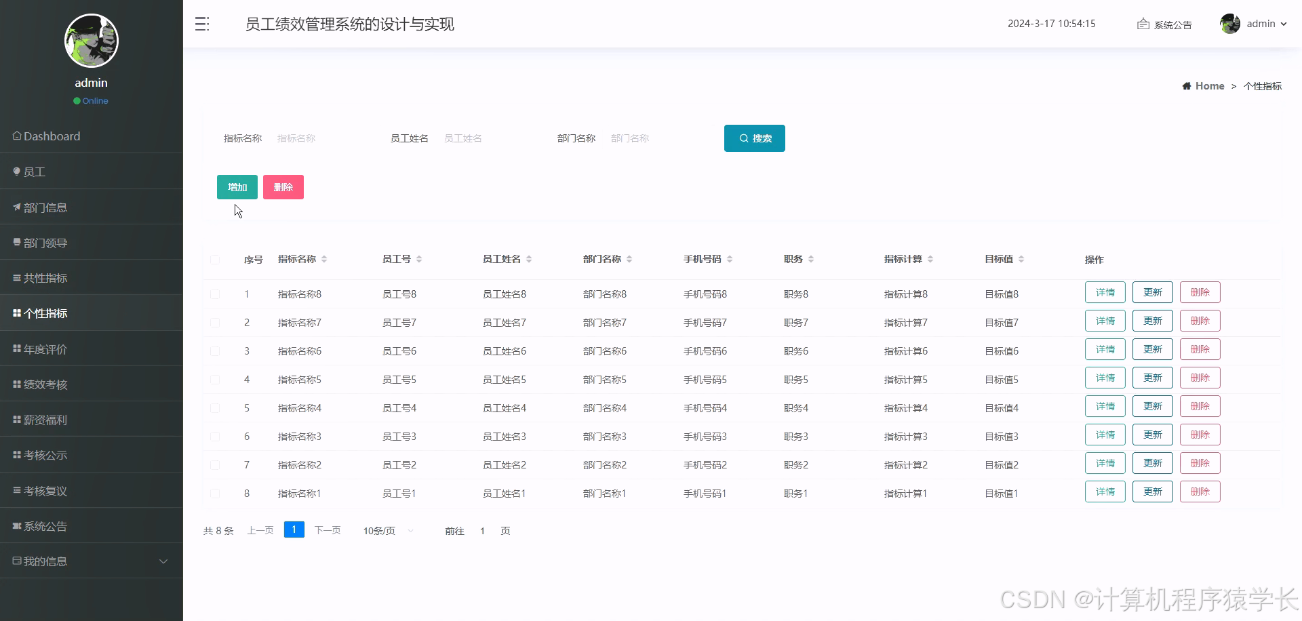Open 详情 for row 指标名称2

click(x=1105, y=463)
